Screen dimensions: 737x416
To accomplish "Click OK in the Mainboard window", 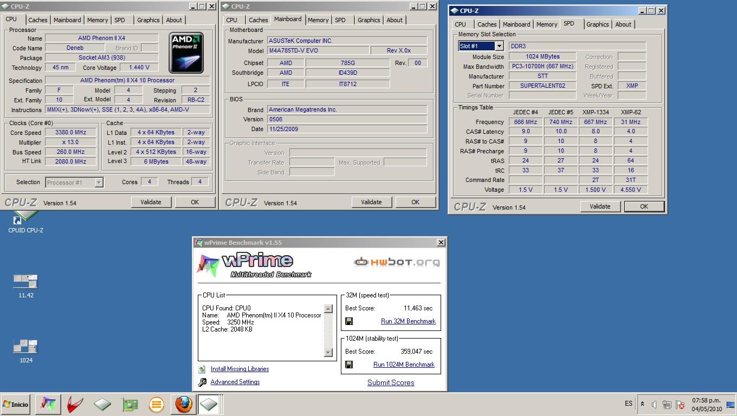I will point(415,202).
